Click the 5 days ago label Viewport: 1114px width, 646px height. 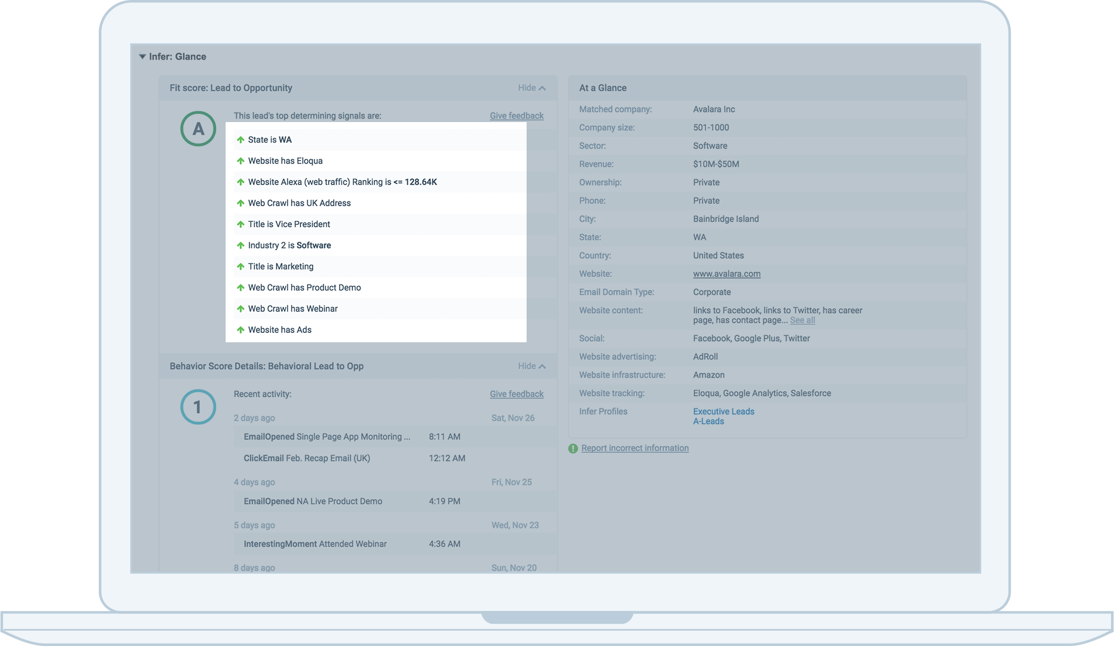click(x=254, y=525)
